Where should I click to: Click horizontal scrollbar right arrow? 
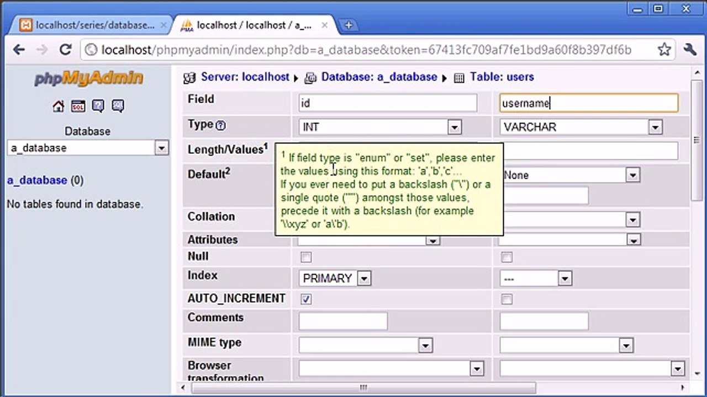[x=683, y=388]
